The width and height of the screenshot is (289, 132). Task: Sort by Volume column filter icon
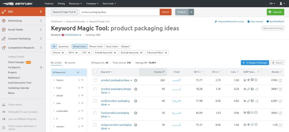coord(164,72)
